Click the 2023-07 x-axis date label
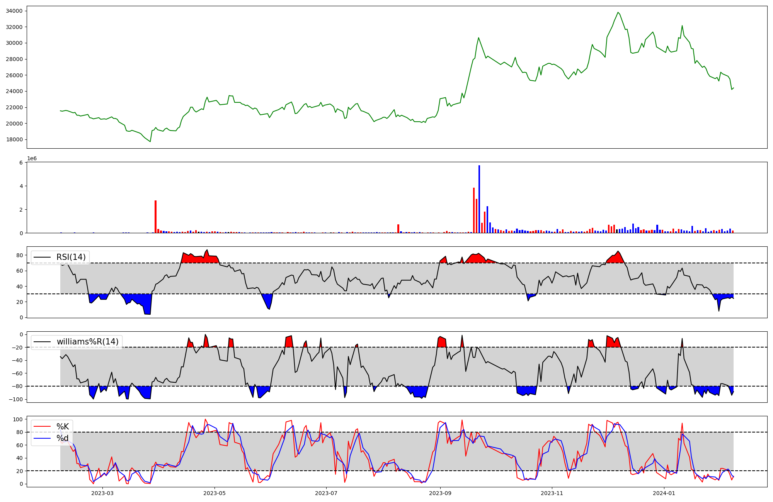This screenshot has height=502, width=773. click(326, 493)
